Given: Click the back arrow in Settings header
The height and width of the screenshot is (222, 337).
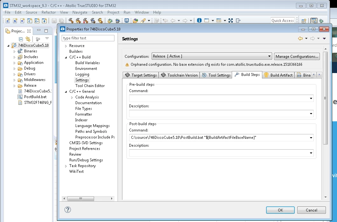Looking at the screenshot, I should pyautogui.click(x=300, y=38).
